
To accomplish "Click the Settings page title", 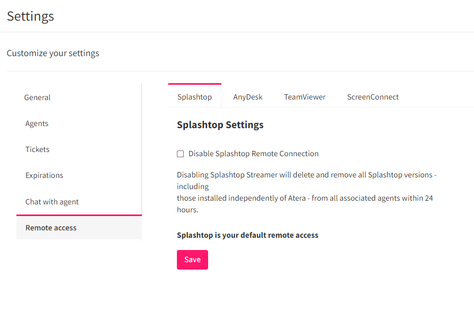I will point(30,16).
